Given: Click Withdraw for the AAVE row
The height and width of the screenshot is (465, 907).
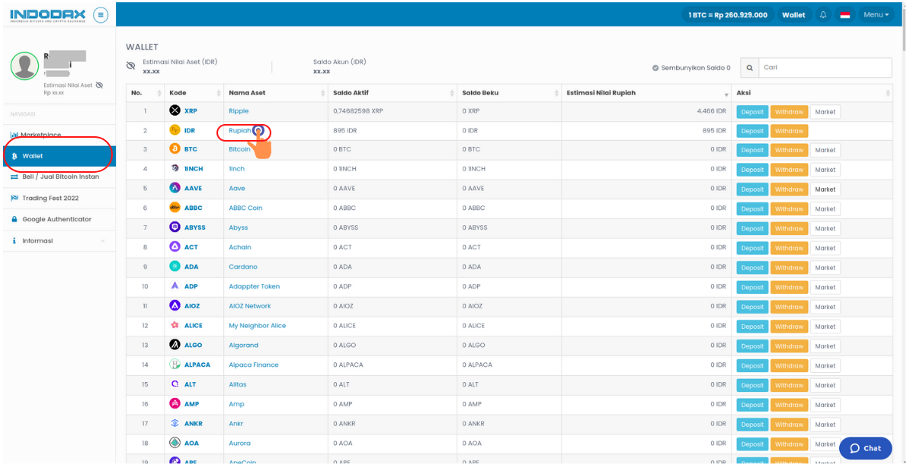Looking at the screenshot, I should click(x=789, y=190).
